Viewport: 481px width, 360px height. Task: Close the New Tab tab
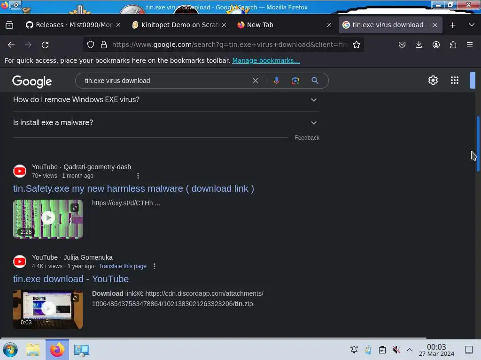pyautogui.click(x=329, y=25)
